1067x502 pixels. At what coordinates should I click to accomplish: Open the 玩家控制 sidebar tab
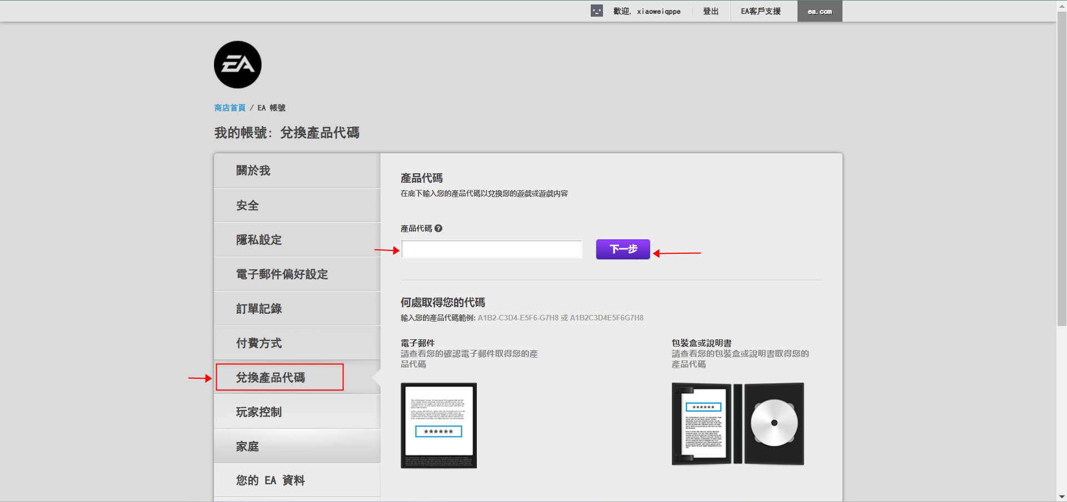297,412
